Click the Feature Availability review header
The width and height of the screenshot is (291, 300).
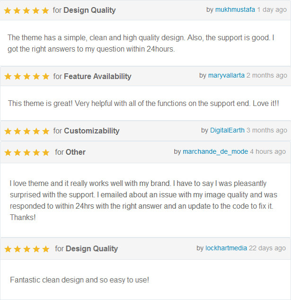pos(145,76)
